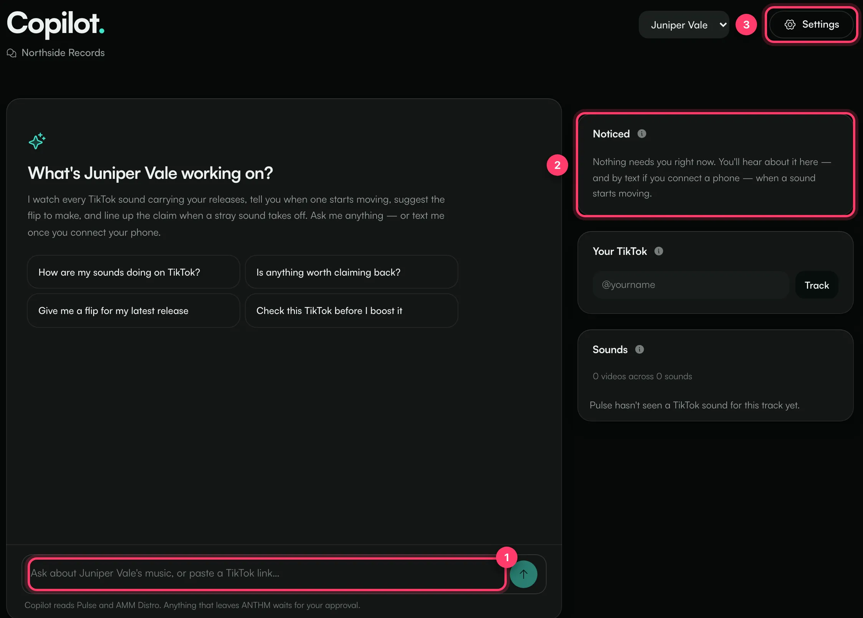Focus the Ask about Juniper Vale's music field
Image resolution: width=863 pixels, height=618 pixels.
(x=267, y=573)
